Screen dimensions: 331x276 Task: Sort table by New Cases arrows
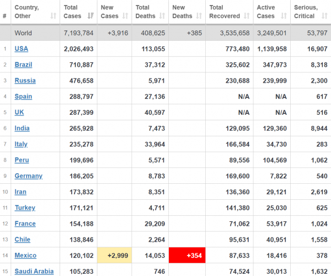click(x=125, y=16)
